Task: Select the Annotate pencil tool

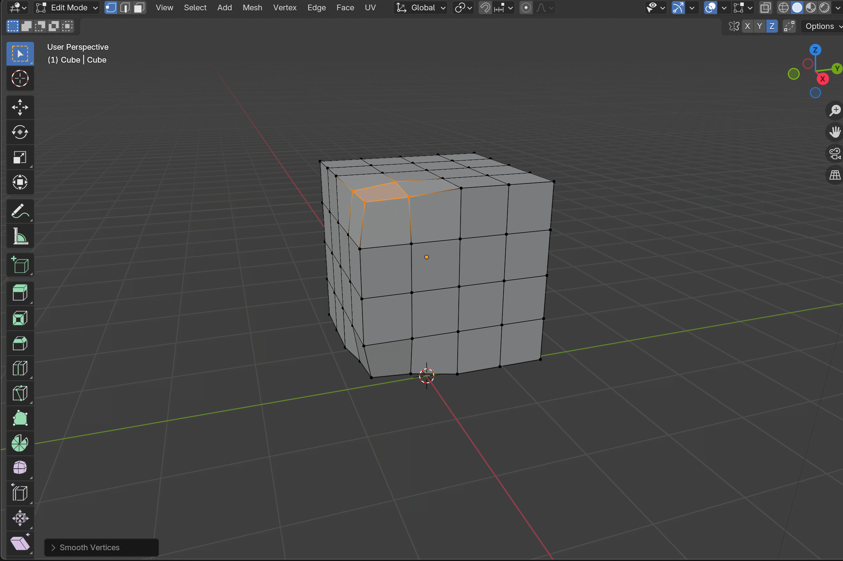Action: point(20,211)
